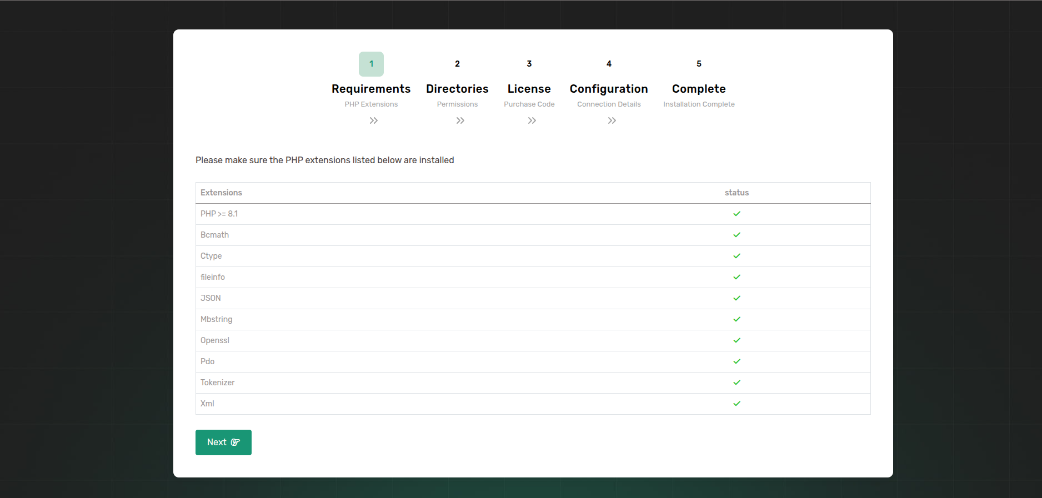Click the double chevron under Configuration

point(612,120)
